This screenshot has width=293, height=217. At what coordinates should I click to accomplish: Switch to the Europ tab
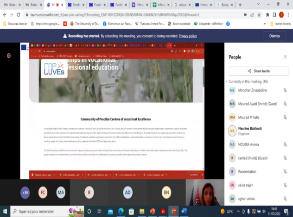coord(224,5)
